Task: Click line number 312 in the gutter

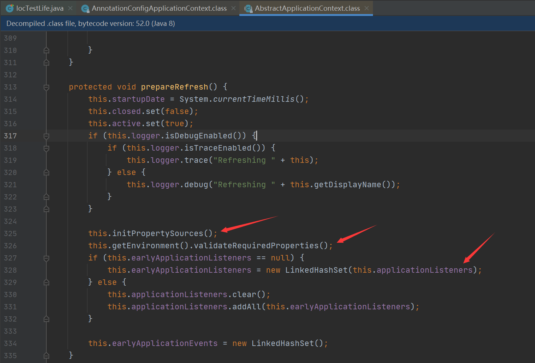Action: click(x=10, y=75)
